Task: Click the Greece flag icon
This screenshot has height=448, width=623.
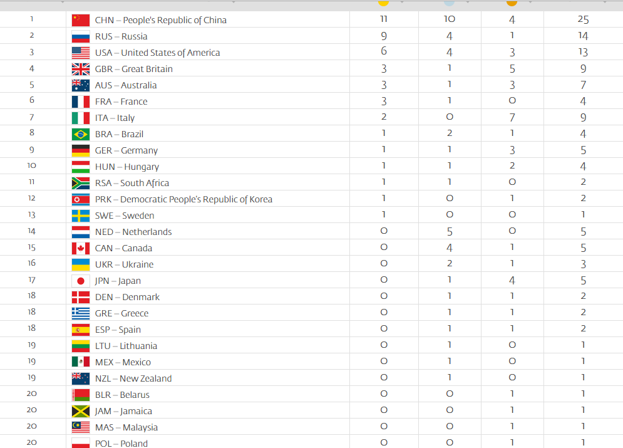Action: 81,313
